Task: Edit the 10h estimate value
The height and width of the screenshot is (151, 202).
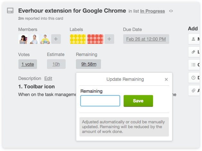Action: 56,64
